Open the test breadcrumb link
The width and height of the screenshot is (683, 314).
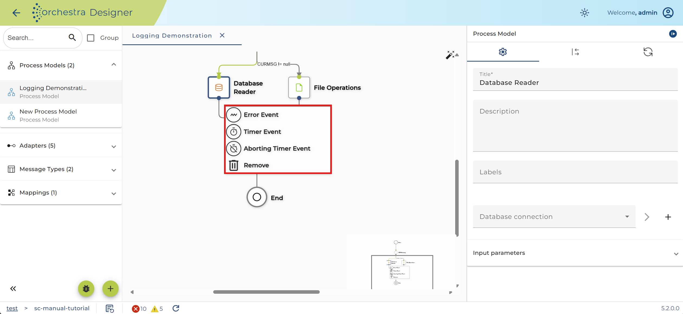point(12,308)
